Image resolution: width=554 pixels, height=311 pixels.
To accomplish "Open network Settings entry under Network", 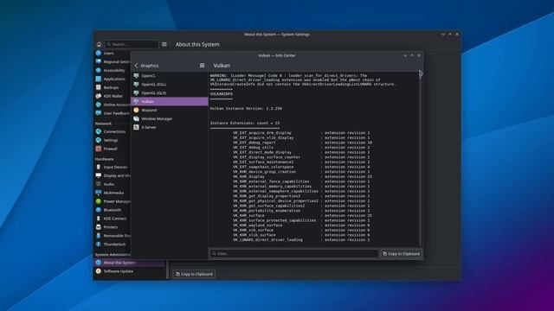I will click(x=113, y=140).
